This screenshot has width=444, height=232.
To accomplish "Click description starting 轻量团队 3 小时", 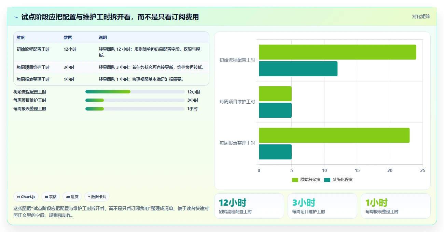I will (151, 67).
